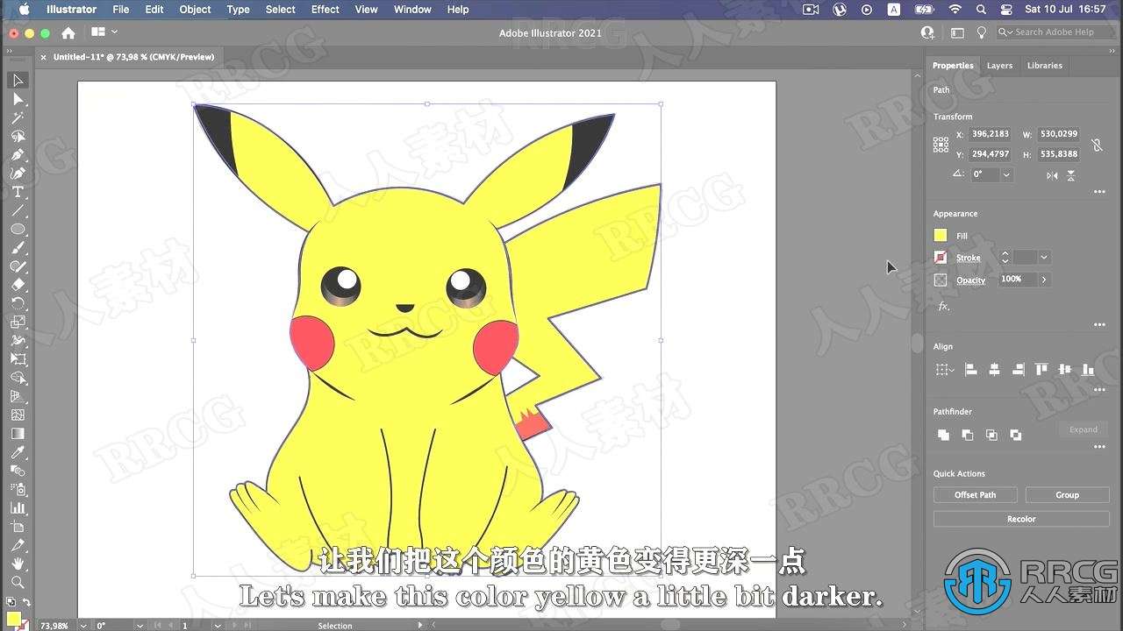Image resolution: width=1123 pixels, height=631 pixels.
Task: Select the Free Transform tool
Action: 18,359
